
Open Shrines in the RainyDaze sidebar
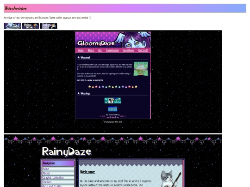click(x=58, y=182)
